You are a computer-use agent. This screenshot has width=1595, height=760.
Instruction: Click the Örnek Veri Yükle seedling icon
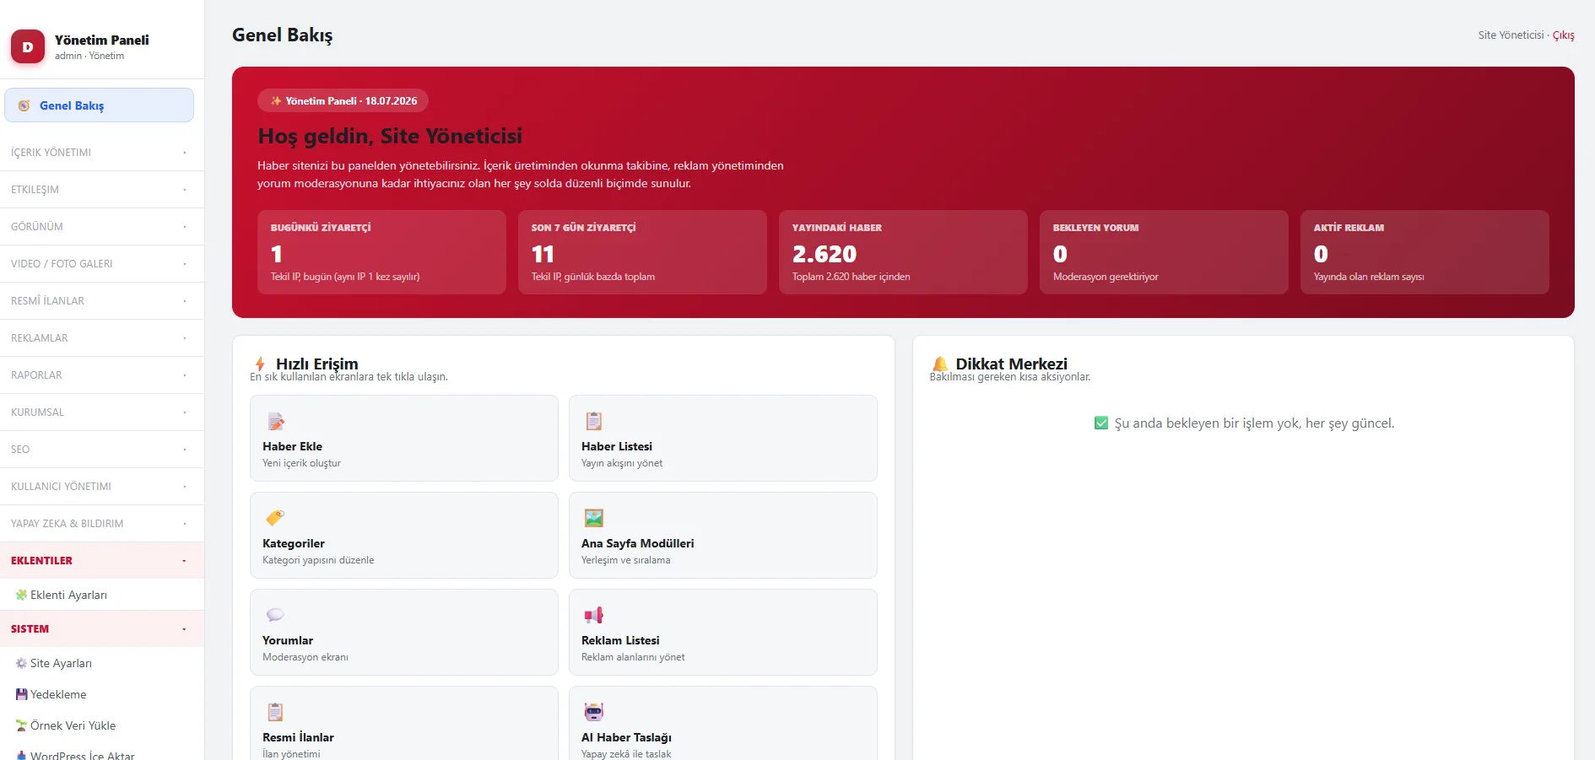click(x=21, y=725)
